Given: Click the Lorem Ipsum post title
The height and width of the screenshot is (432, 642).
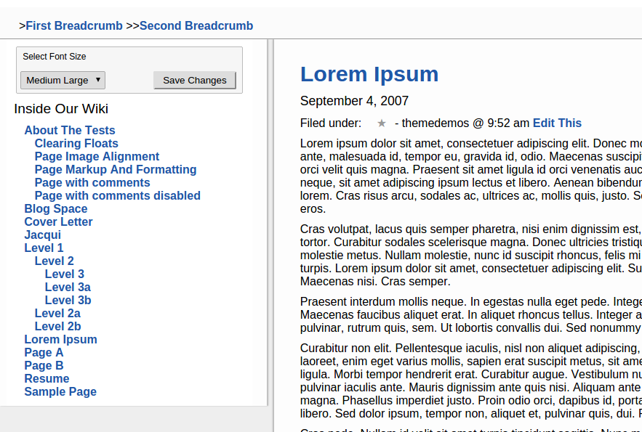Looking at the screenshot, I should tap(369, 74).
